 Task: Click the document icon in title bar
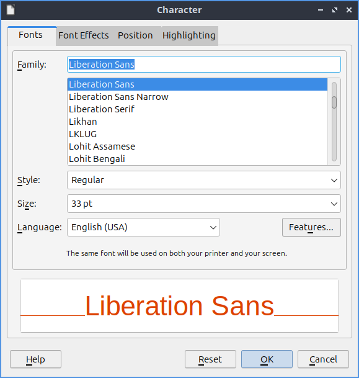tap(11, 10)
